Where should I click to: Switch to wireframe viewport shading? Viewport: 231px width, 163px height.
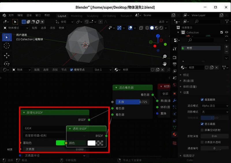tap(147, 28)
